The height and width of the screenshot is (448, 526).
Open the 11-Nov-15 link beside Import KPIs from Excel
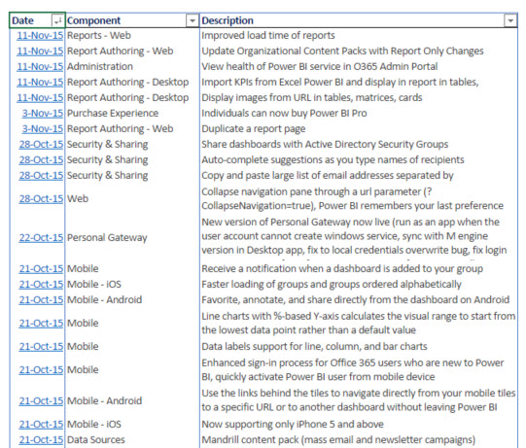pyautogui.click(x=40, y=83)
